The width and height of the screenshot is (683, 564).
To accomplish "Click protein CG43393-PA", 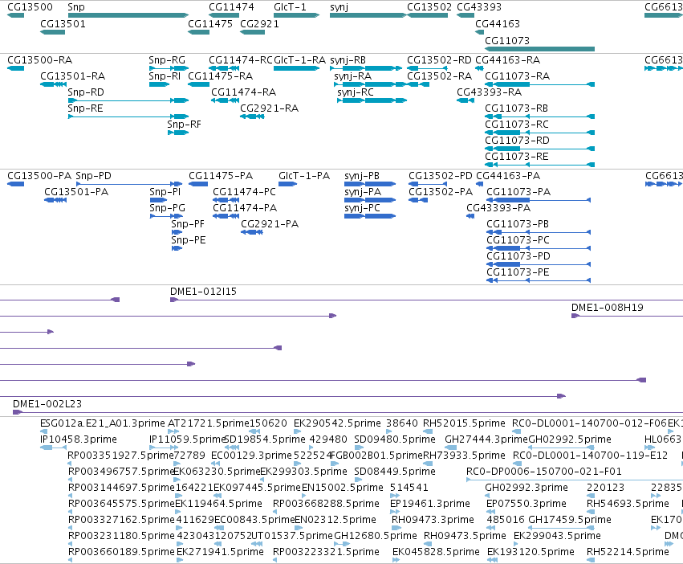I will pyautogui.click(x=498, y=208).
